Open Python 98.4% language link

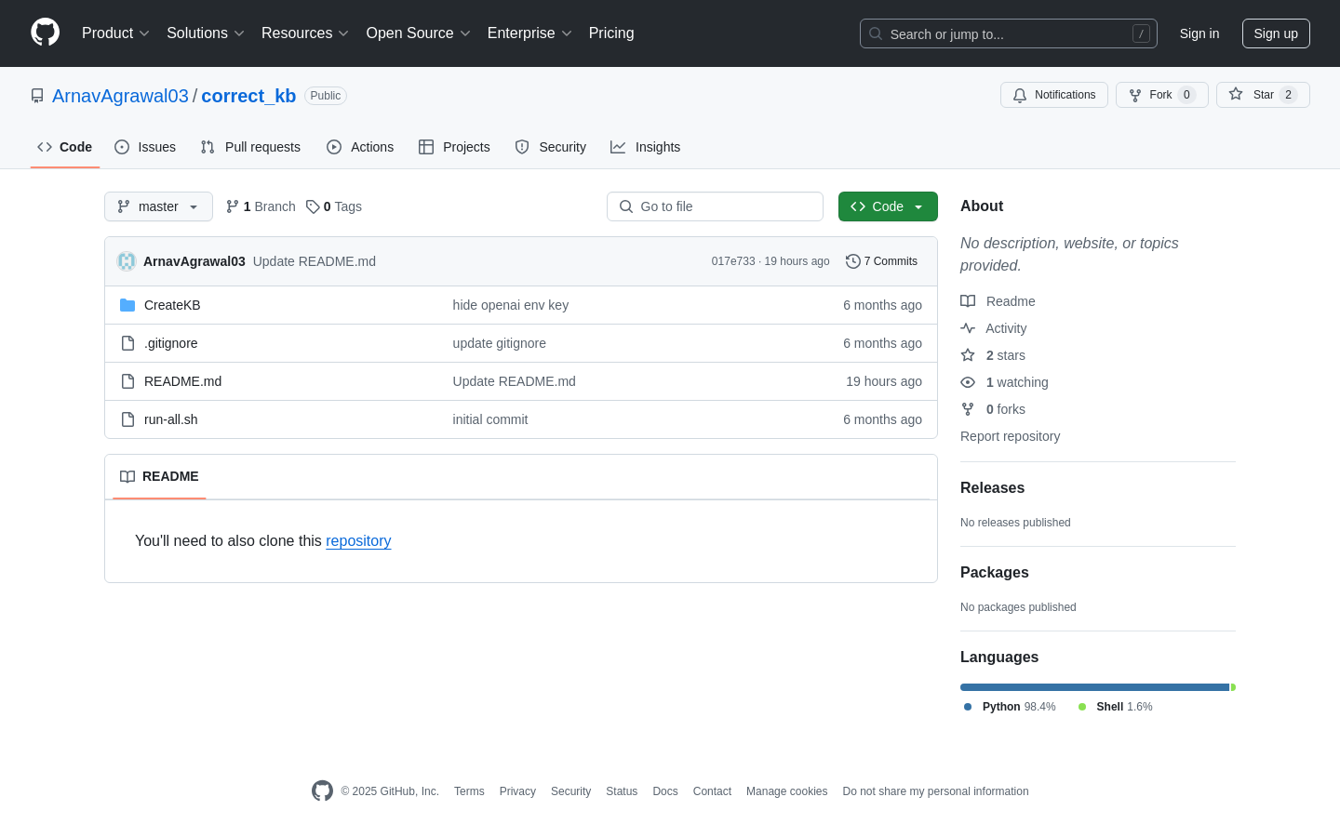(1010, 707)
